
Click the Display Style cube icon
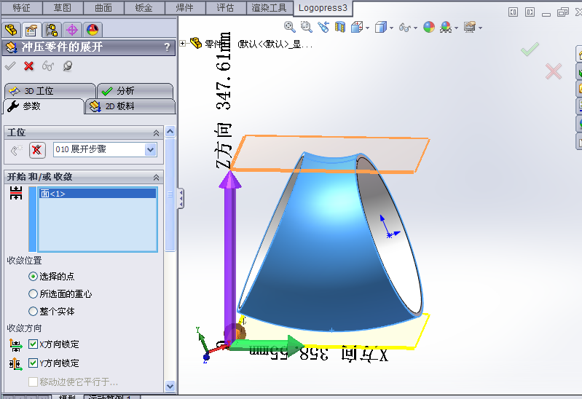[381, 27]
